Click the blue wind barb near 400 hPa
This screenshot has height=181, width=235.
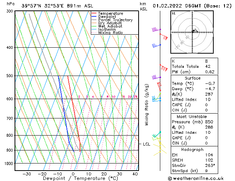tap(157, 45)
